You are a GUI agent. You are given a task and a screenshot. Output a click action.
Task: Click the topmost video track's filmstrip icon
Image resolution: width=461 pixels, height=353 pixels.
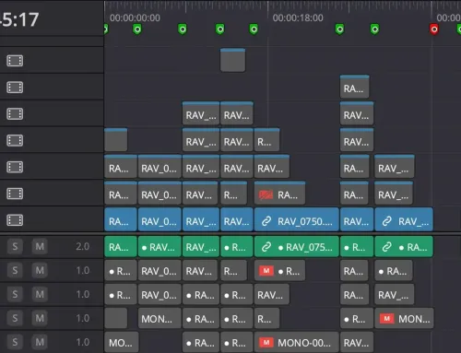point(15,61)
